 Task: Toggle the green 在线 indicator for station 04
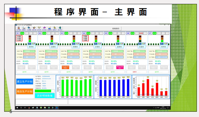(x=89, y=33)
